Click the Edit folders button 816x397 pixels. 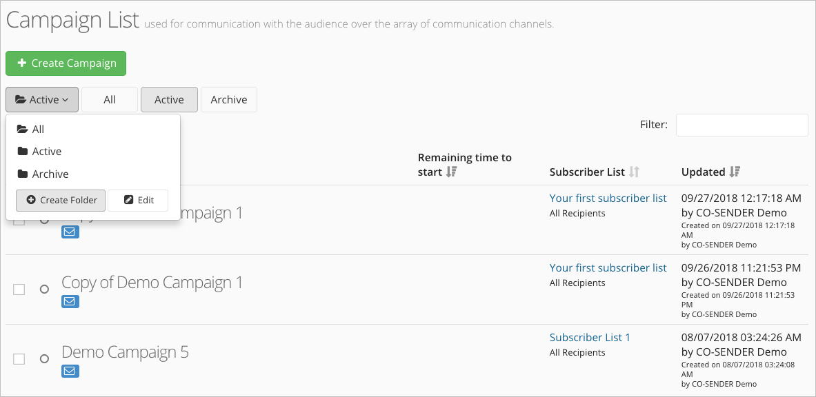pos(138,201)
